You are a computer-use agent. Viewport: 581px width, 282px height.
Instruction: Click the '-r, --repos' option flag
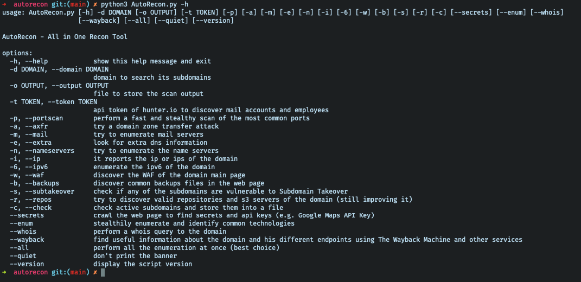click(32, 200)
